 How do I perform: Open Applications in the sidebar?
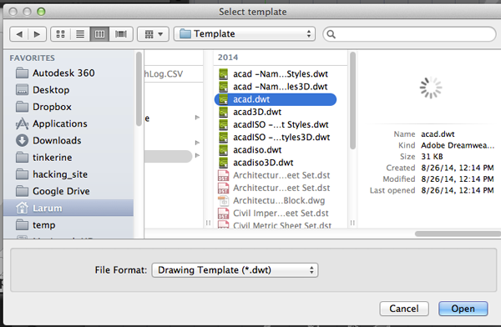coord(60,123)
